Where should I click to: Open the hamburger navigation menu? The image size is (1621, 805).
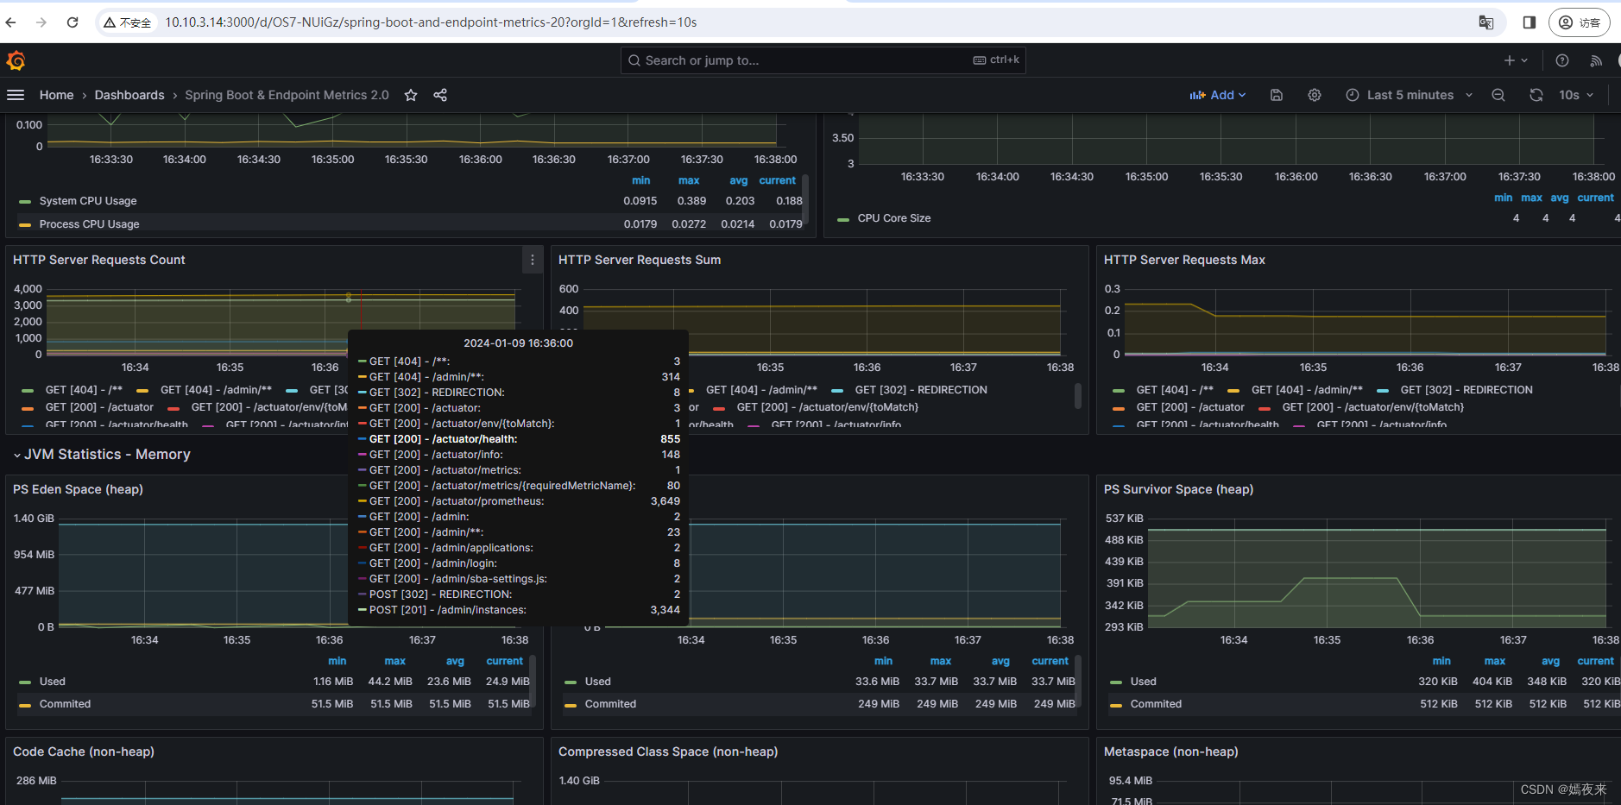coord(16,95)
